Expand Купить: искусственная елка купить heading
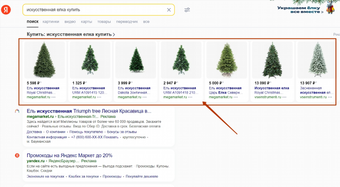340x187 pixels. click(x=71, y=34)
